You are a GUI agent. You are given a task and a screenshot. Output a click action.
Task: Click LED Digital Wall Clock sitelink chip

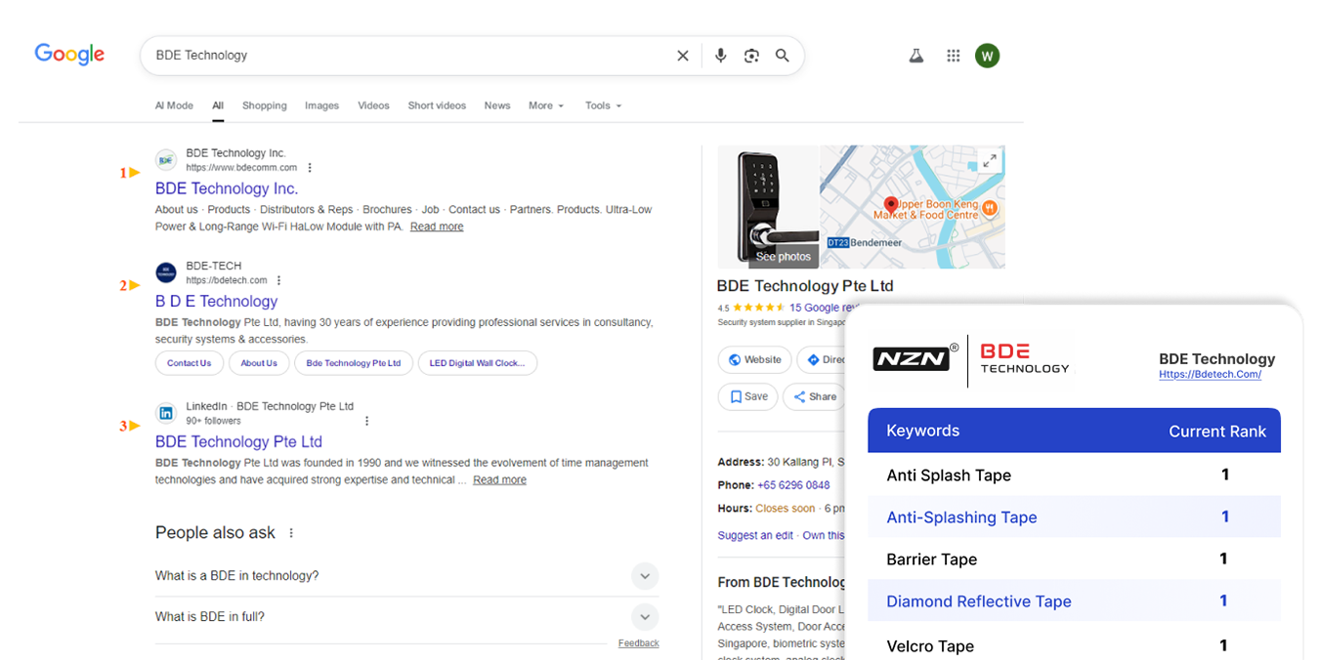click(x=478, y=363)
